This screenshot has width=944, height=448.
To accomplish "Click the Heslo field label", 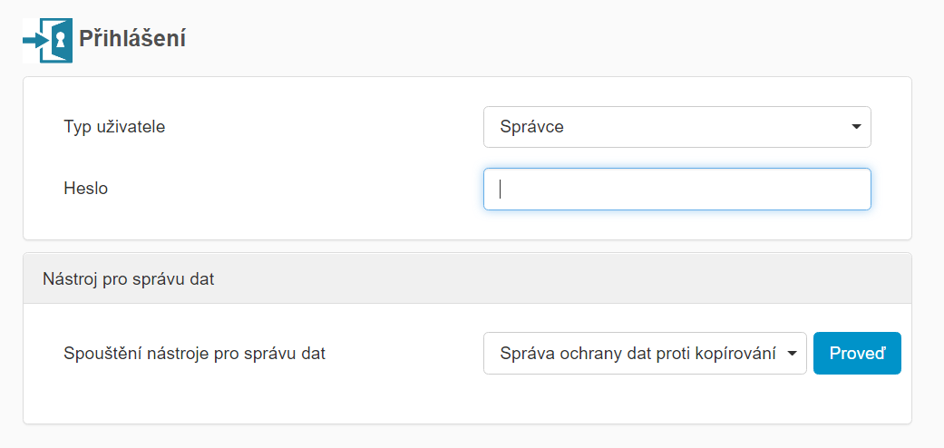I will point(86,189).
